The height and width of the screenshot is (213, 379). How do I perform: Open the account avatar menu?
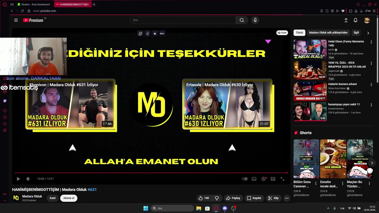pos(367,20)
